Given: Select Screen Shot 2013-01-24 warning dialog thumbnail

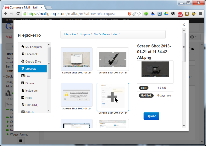Looking at the screenshot, I should [x=76, y=95].
